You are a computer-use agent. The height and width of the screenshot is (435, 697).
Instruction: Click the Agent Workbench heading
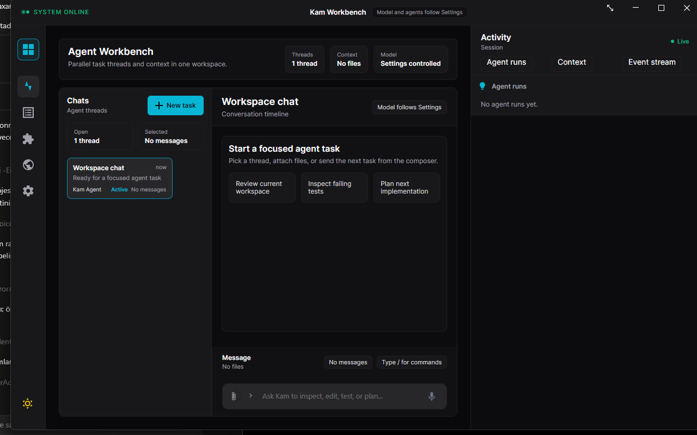click(x=111, y=52)
